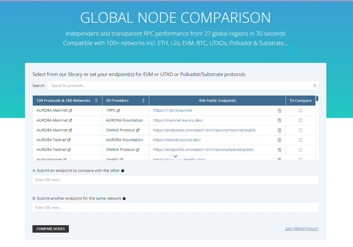Open the external link beside 1RPC provider
The height and width of the screenshot is (247, 353).
coord(118,110)
